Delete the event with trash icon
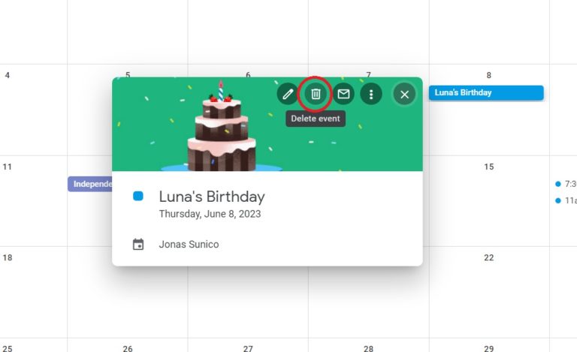577x352 pixels. (316, 94)
